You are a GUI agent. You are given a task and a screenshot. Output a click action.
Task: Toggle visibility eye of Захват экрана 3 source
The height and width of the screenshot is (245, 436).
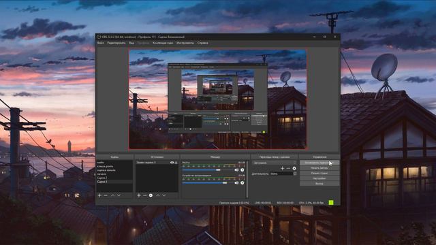[x=172, y=163]
